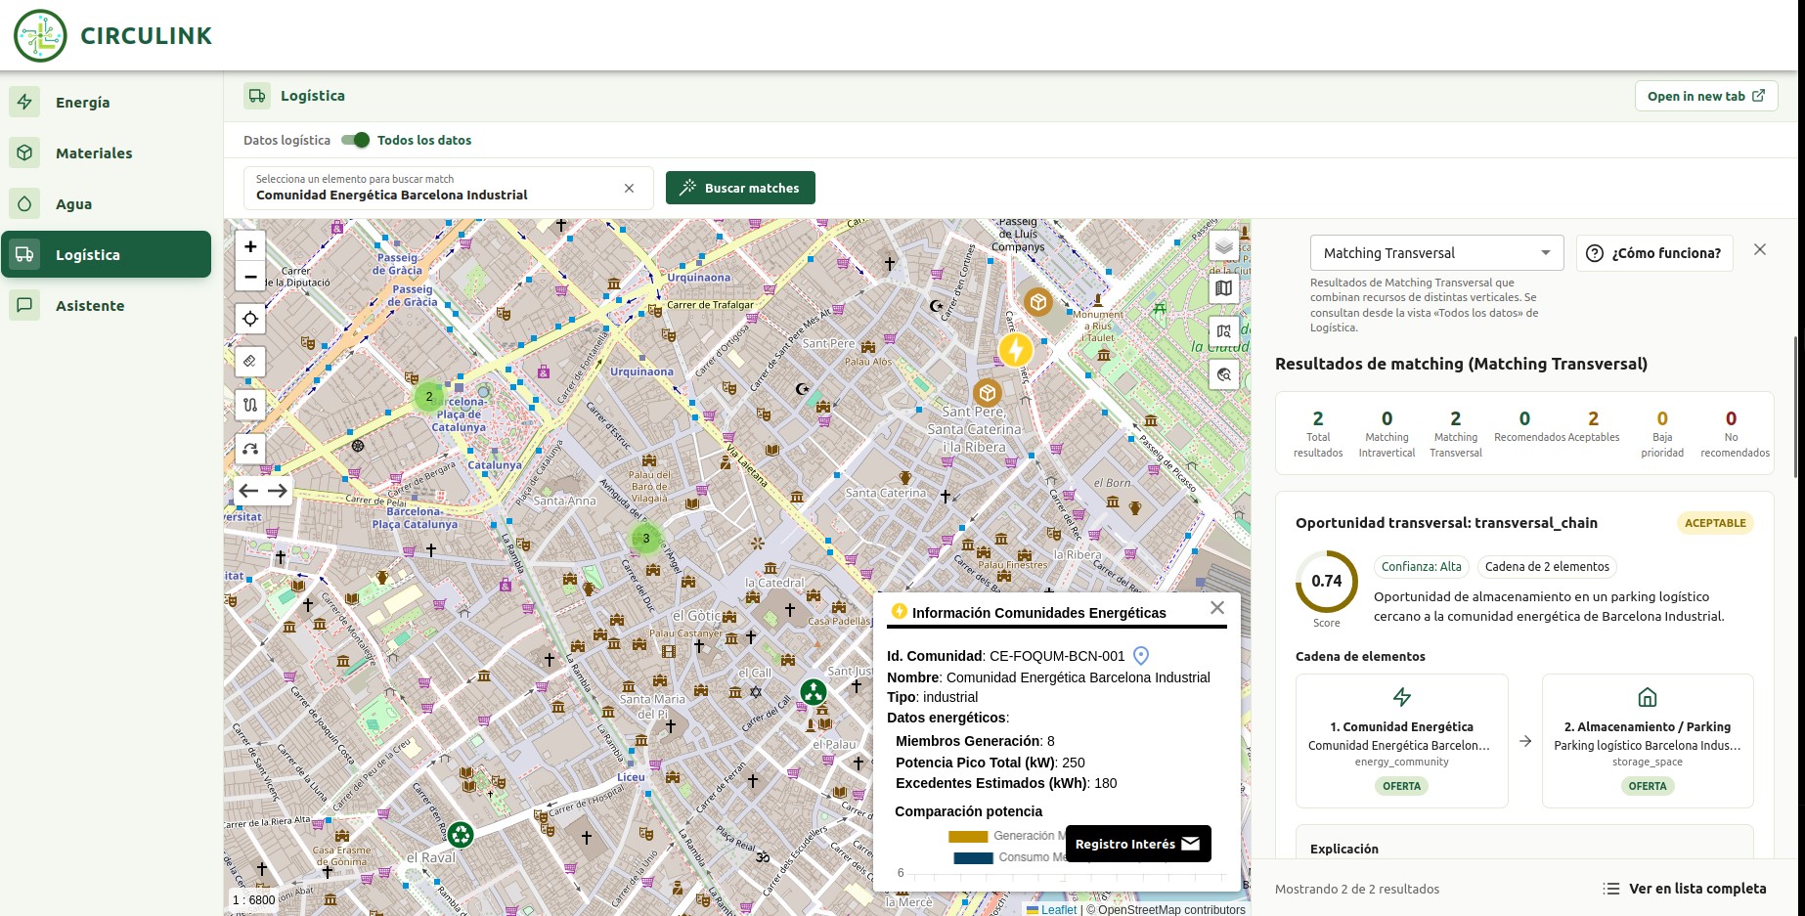
Task: Click Confianza: Alta chip
Action: [1421, 567]
